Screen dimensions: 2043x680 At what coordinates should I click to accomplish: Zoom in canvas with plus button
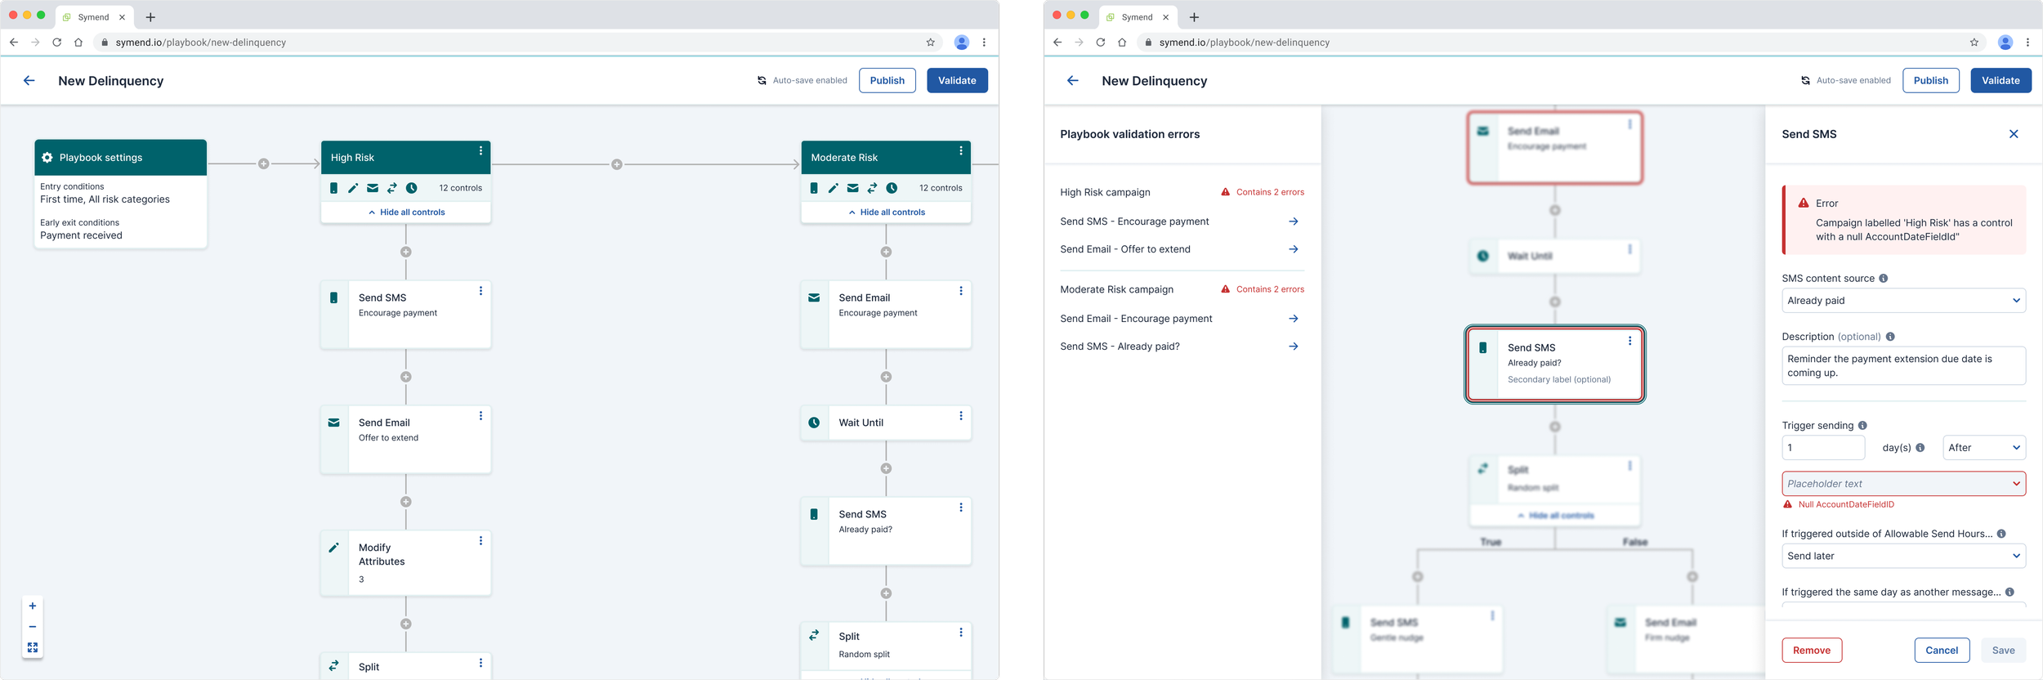coord(33,606)
